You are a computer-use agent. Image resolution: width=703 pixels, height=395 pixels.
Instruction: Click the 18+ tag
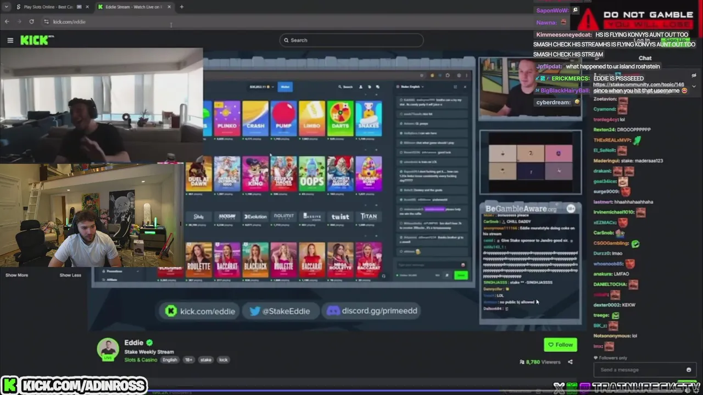point(188,360)
